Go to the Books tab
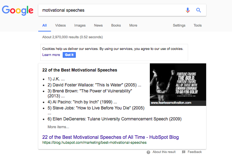 [116, 25]
